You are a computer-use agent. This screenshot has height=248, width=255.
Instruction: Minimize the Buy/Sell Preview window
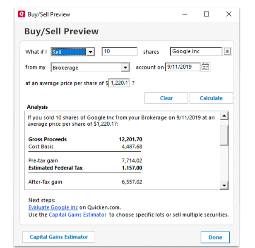coord(185,14)
